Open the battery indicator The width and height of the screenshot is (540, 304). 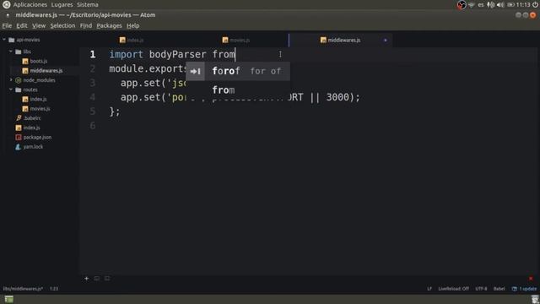coord(510,5)
